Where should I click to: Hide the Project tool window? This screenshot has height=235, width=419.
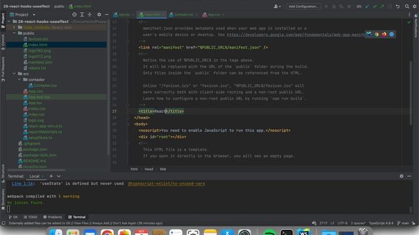(x=107, y=14)
